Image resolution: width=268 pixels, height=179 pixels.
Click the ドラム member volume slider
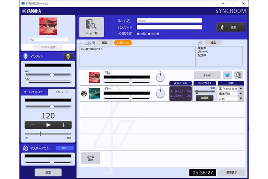[127, 83]
